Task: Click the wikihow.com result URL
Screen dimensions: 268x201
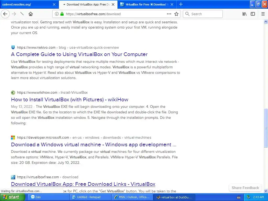Action: (x=52, y=92)
